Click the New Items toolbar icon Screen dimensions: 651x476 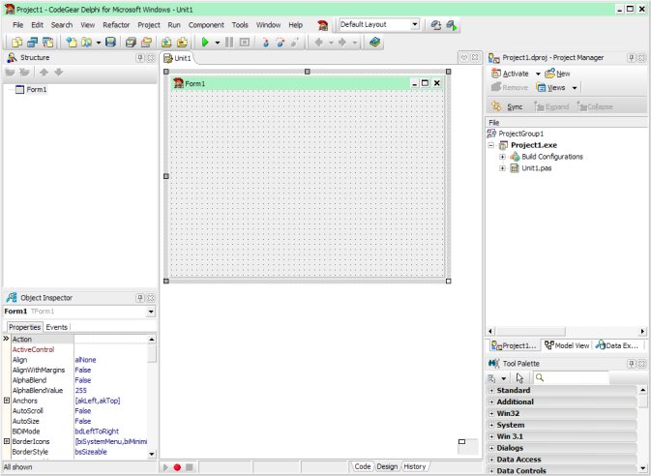pos(72,43)
